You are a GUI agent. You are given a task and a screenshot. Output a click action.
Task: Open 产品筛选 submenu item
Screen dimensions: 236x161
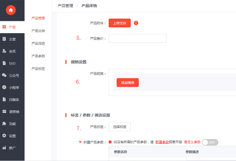pos(38,43)
